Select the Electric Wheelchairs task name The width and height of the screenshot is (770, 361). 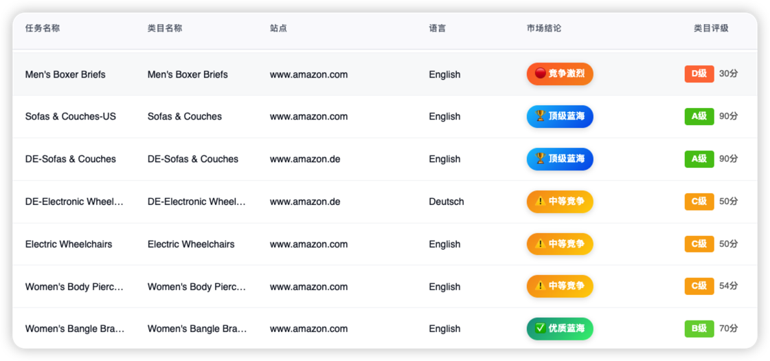(x=69, y=244)
